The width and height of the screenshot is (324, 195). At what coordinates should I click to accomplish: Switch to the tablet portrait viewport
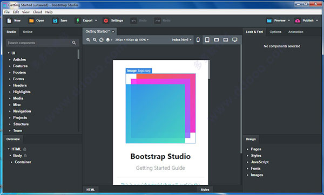point(207,40)
